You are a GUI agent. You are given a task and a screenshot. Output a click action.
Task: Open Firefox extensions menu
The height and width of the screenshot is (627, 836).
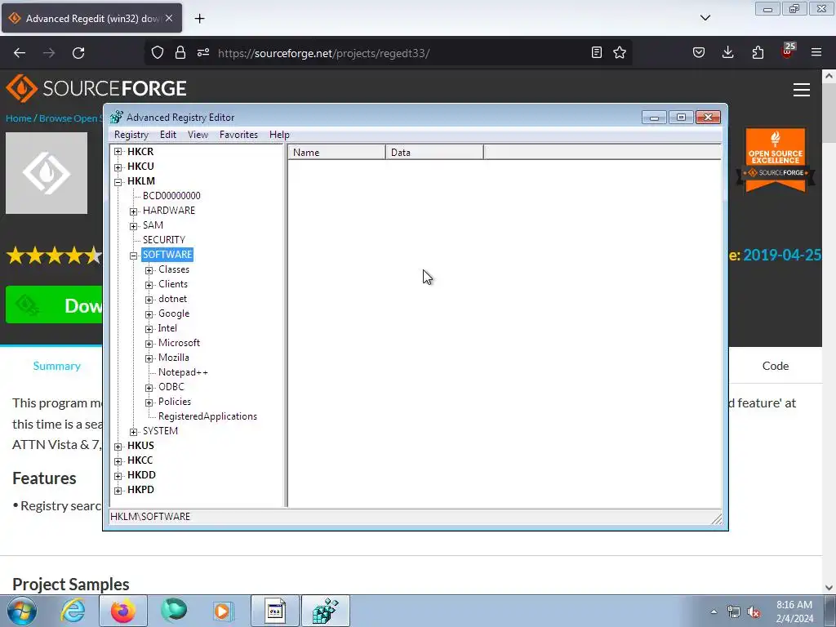coord(758,52)
